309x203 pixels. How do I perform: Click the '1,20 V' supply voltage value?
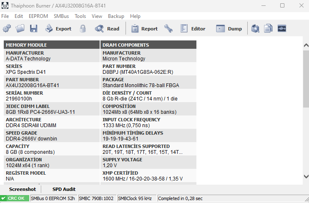[x=110, y=165]
